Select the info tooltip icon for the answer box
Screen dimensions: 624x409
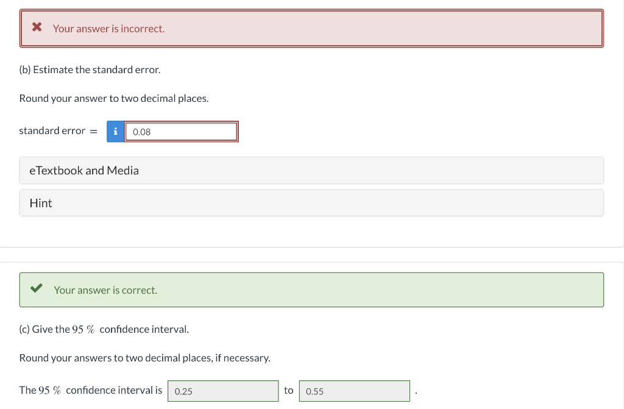click(115, 131)
